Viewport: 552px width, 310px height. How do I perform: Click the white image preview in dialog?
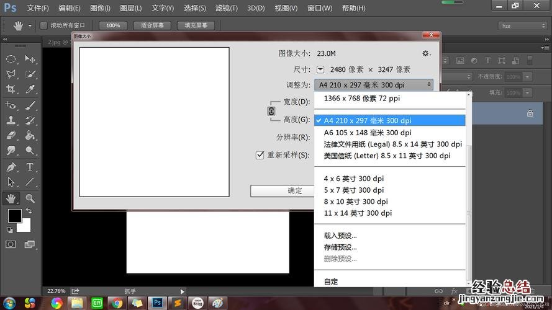(154, 122)
